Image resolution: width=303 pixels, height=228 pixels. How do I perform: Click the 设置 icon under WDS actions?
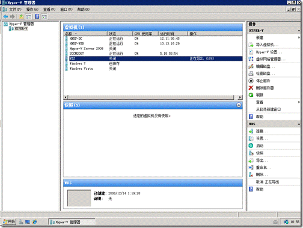point(251,138)
